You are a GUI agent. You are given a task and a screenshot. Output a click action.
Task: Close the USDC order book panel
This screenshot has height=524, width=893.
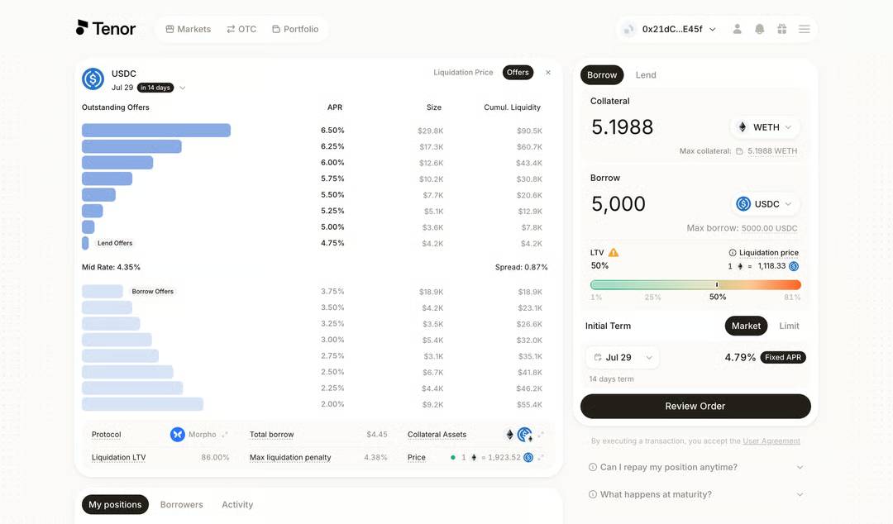click(x=548, y=73)
